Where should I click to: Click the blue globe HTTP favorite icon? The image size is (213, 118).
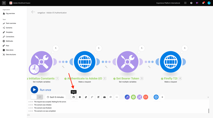(x=156, y=97)
